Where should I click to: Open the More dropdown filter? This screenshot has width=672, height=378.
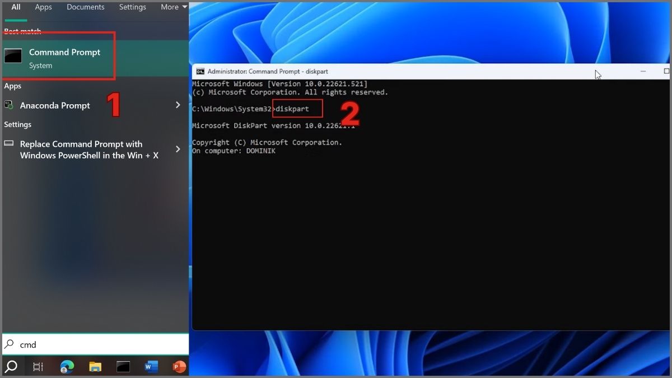point(174,7)
